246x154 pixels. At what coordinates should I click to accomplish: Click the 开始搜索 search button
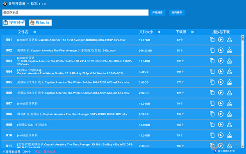(157, 13)
